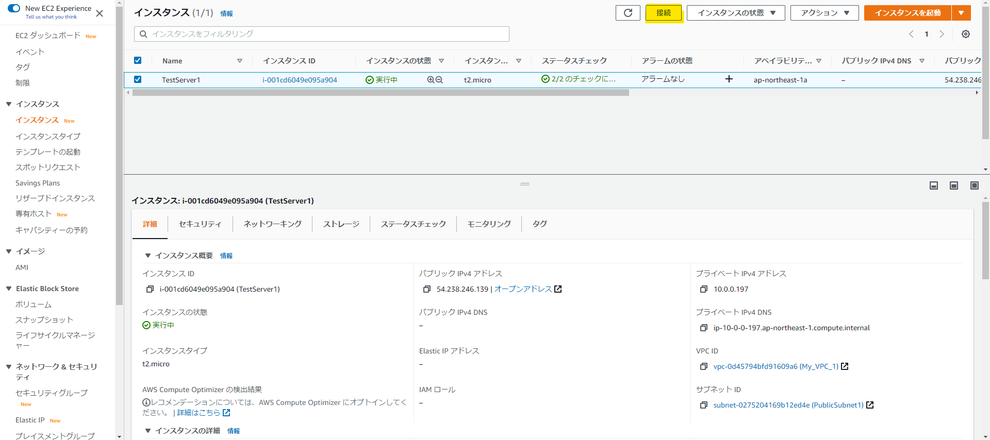Open table preferences gear icon
This screenshot has width=990, height=440.
pyautogui.click(x=966, y=34)
